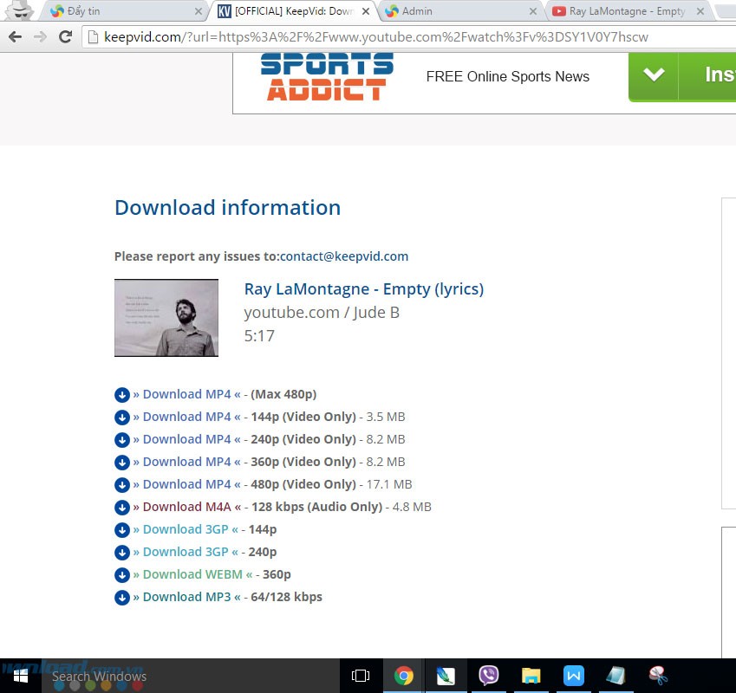Launch File Explorer from the taskbar

point(531,676)
